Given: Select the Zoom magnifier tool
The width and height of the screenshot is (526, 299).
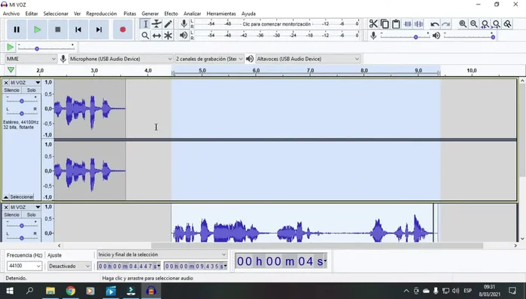Looking at the screenshot, I should tap(145, 35).
